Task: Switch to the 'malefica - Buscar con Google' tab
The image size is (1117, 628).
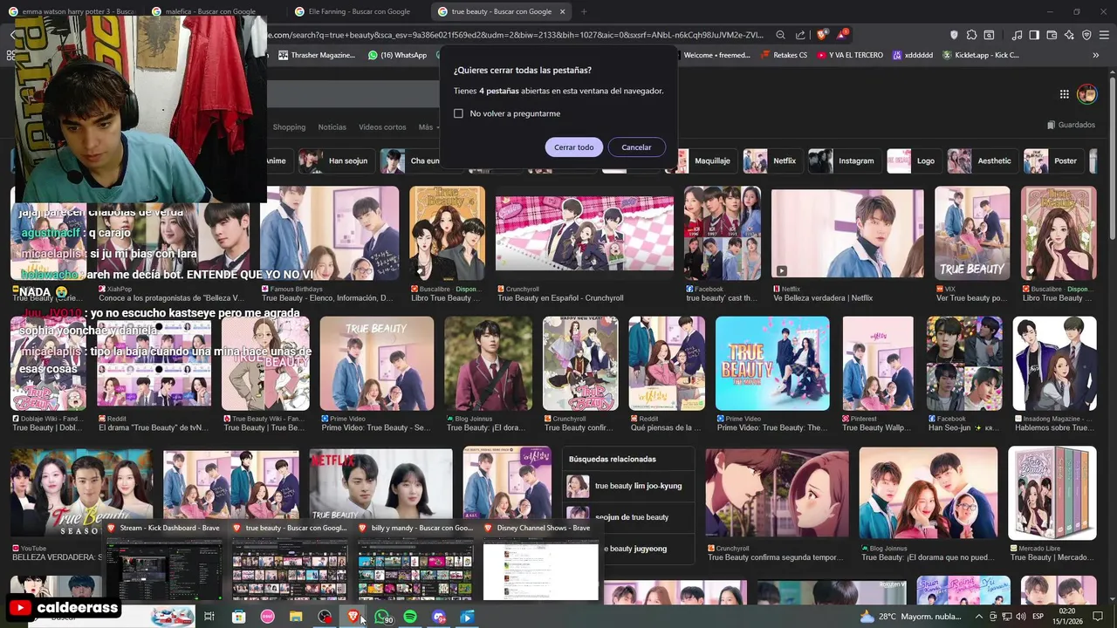Action: pos(210,11)
